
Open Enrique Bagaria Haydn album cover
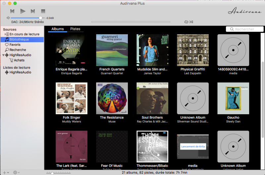(72, 50)
